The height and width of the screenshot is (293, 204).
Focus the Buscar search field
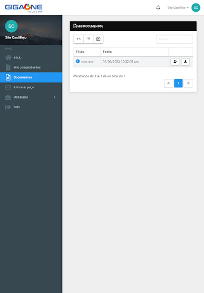pyautogui.click(x=174, y=39)
